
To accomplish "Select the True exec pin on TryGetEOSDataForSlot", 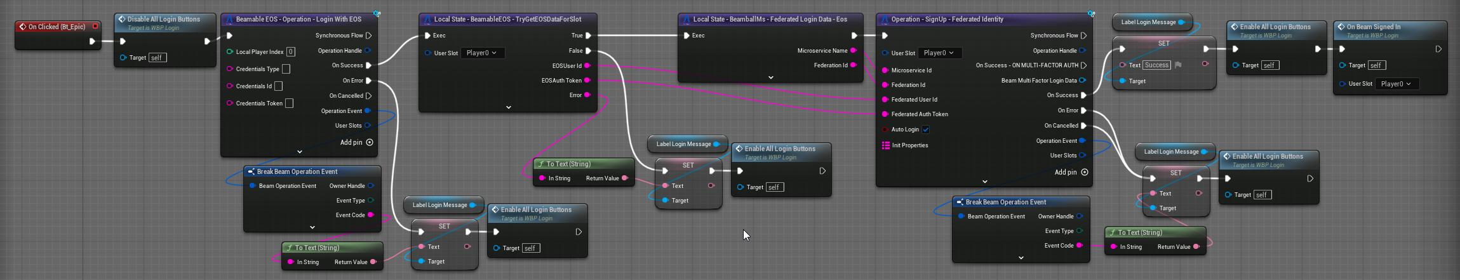I will (x=588, y=36).
